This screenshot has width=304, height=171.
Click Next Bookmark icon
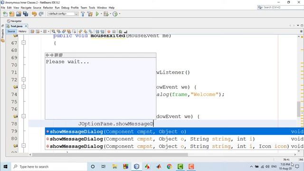pyautogui.click(x=85, y=31)
